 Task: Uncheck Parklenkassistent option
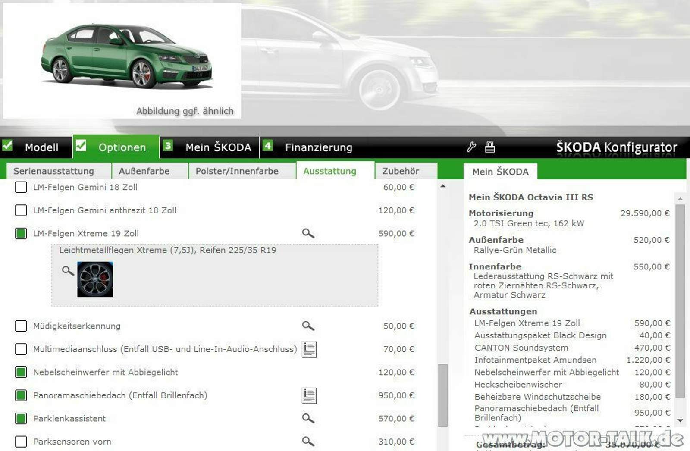(x=21, y=418)
